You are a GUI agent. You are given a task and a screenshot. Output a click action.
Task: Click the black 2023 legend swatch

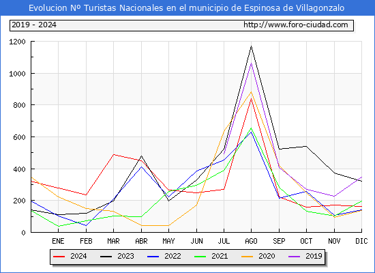click(106, 257)
